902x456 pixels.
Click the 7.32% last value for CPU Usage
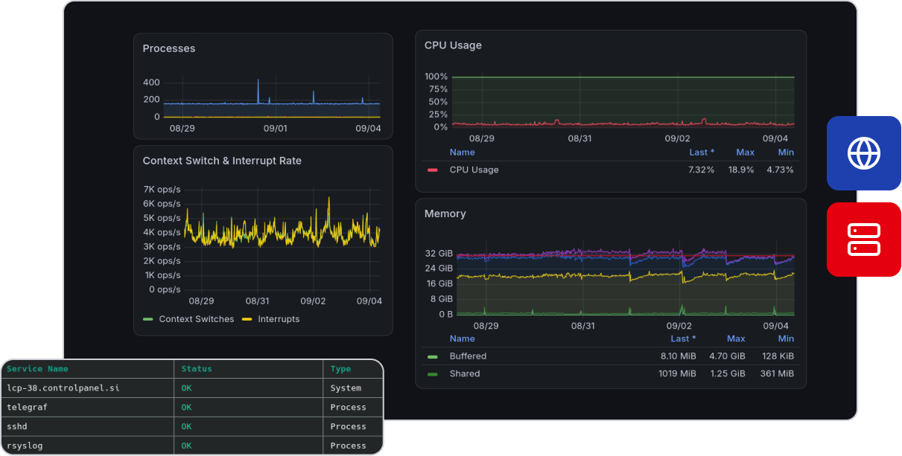(x=701, y=170)
